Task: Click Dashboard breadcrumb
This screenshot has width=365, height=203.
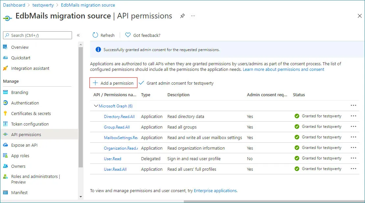Action: click(x=14, y=5)
